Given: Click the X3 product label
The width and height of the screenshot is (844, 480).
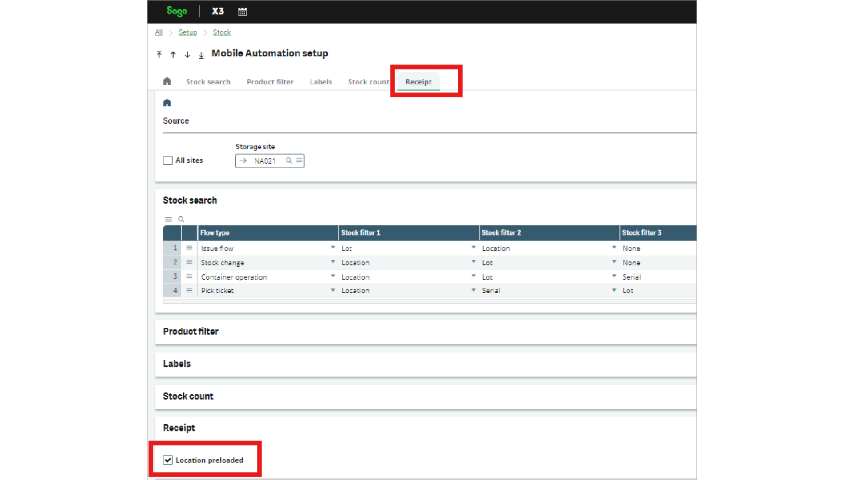Looking at the screenshot, I should (x=218, y=12).
